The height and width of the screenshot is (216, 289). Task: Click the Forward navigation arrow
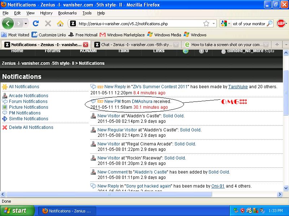click(18, 23)
